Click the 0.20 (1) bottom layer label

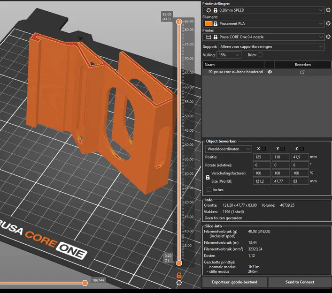pyautogui.click(x=168, y=258)
